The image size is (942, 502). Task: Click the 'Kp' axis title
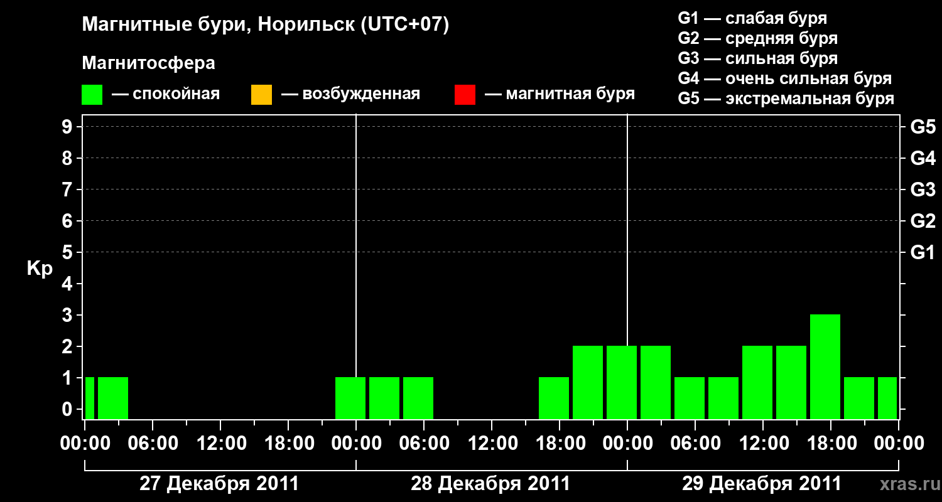click(x=40, y=269)
